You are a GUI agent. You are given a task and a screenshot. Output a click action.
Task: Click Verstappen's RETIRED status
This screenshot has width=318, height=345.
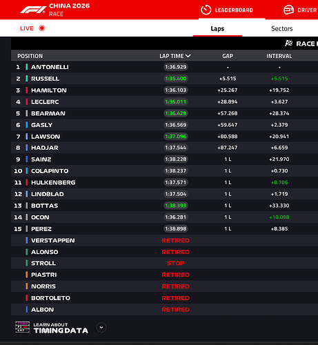pos(176,240)
